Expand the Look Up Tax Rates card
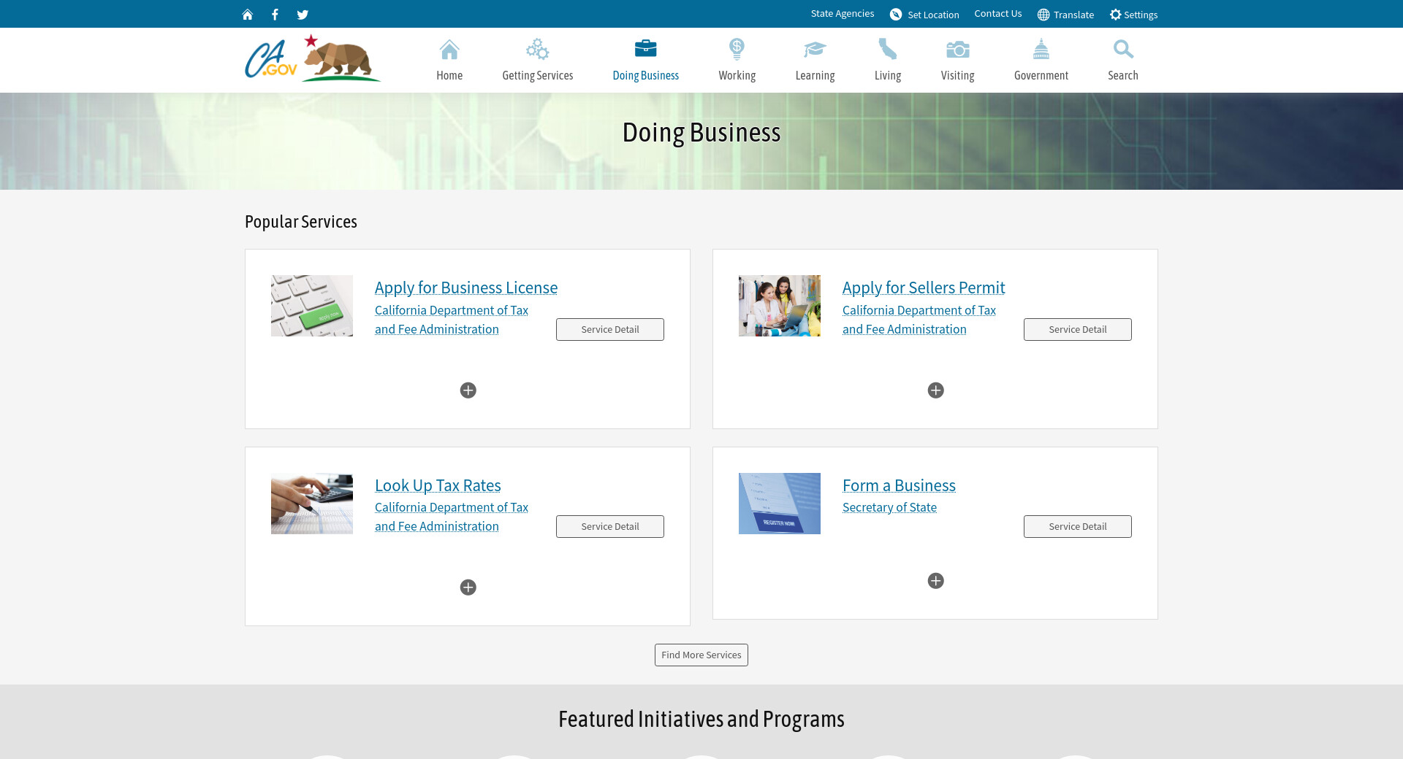The height and width of the screenshot is (759, 1403). coord(468,587)
